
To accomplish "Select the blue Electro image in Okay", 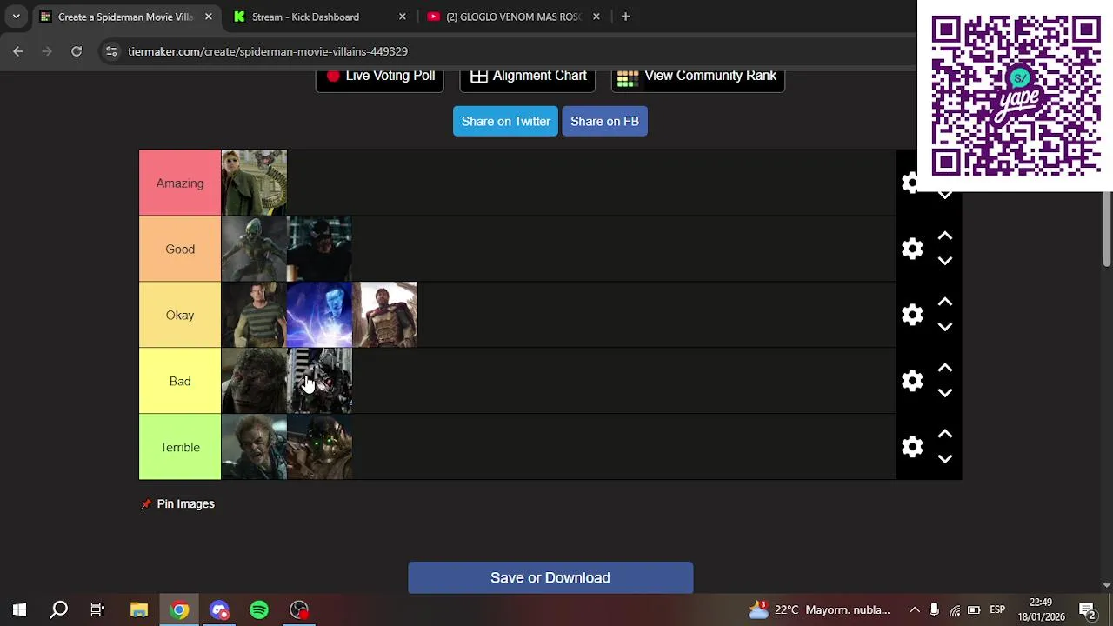I will [x=319, y=315].
